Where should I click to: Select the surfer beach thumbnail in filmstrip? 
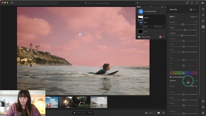(99, 102)
